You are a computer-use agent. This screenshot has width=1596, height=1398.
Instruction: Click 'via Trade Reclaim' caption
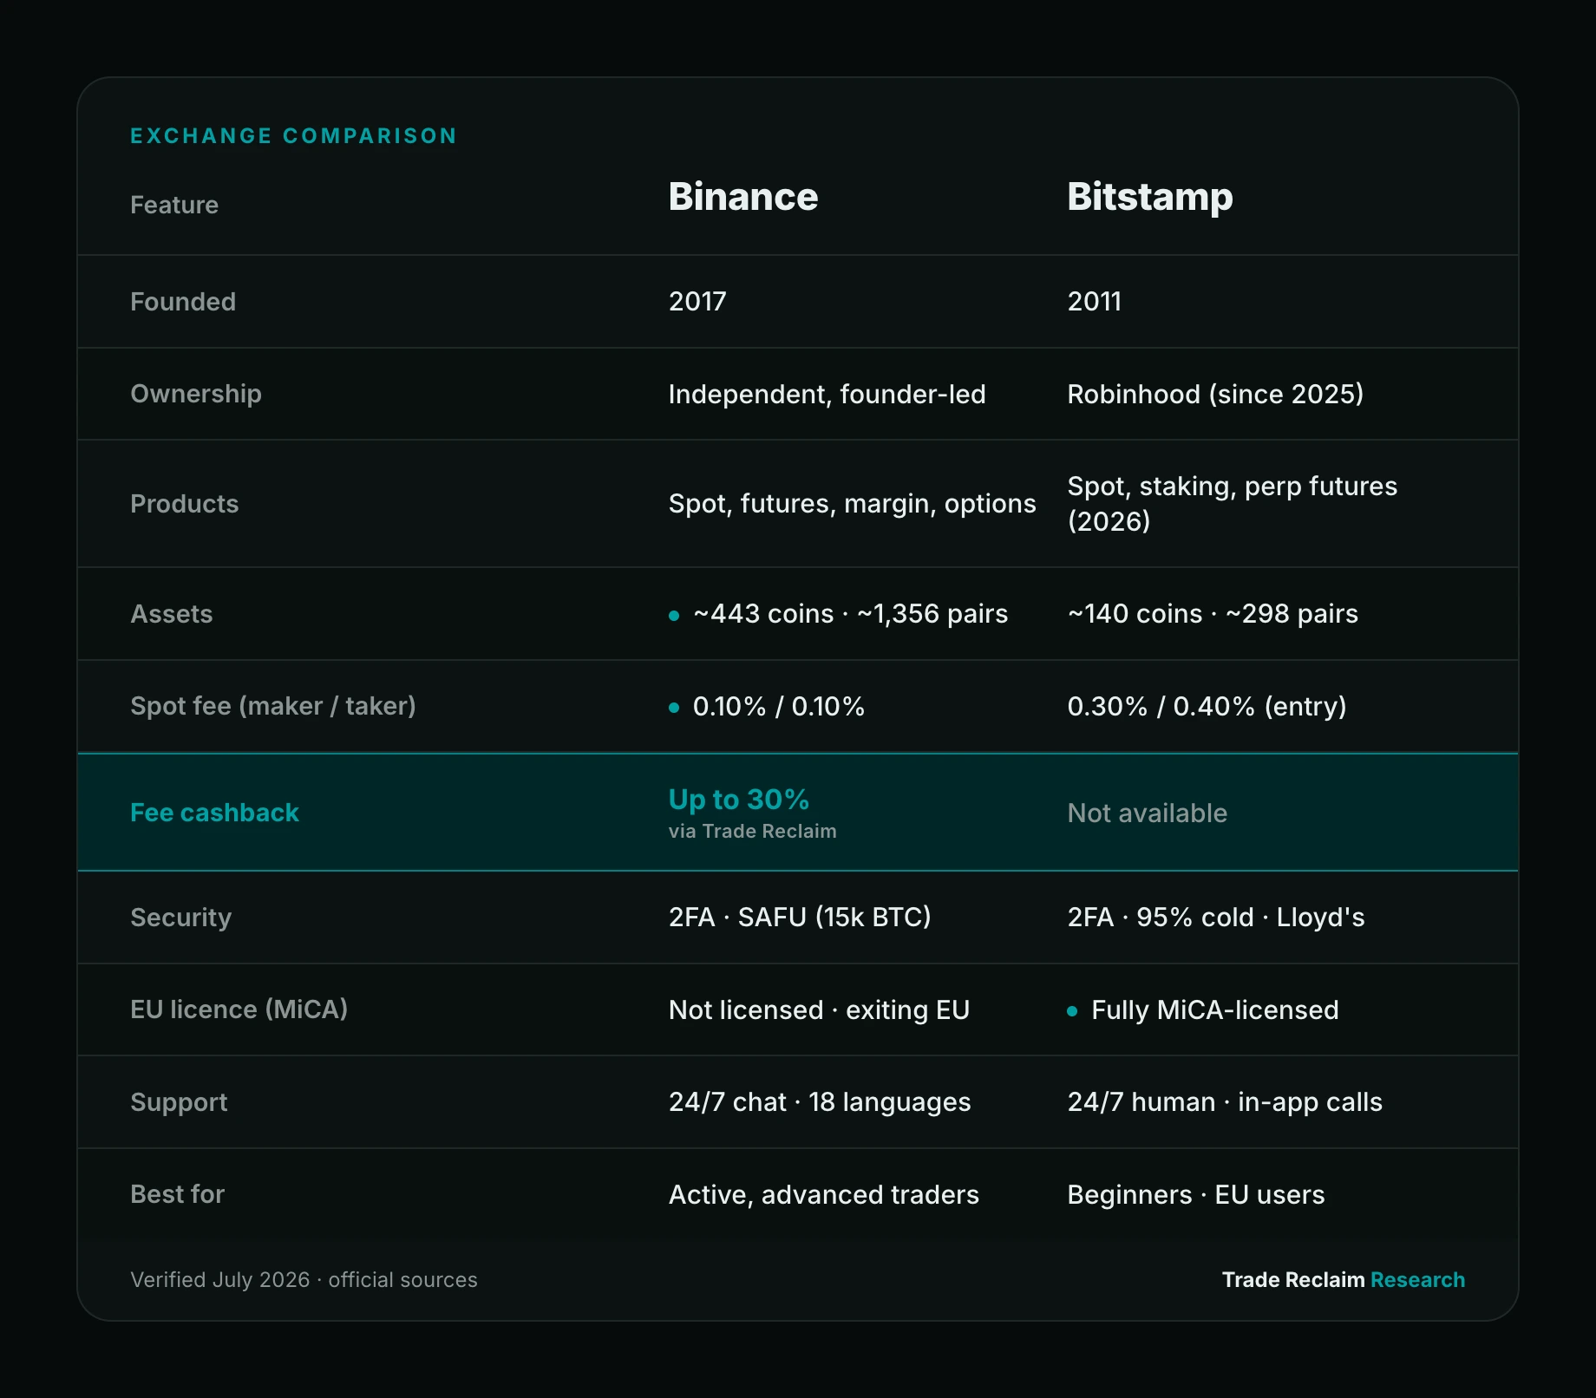click(753, 831)
